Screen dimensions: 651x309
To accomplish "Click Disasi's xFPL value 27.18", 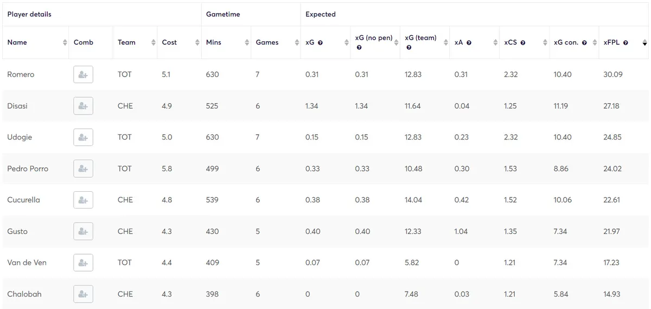I will pos(612,106).
